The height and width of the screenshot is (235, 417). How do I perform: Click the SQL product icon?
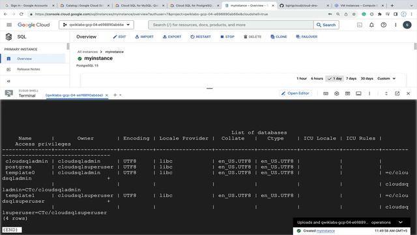(8, 37)
